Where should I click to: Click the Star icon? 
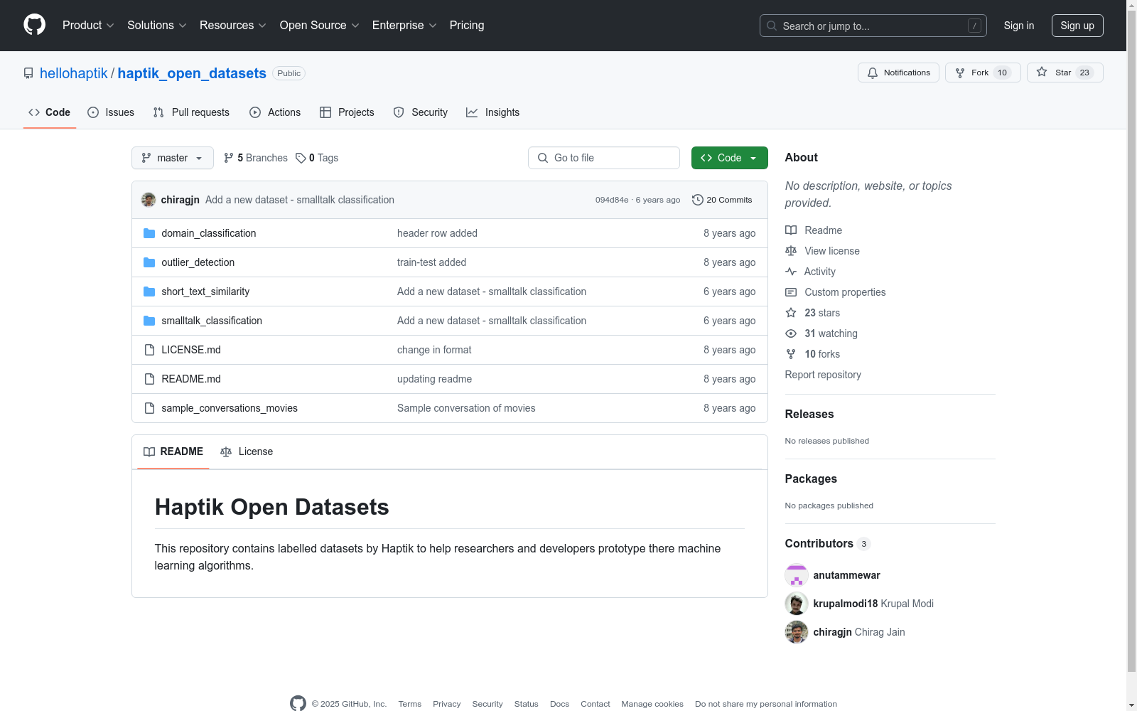[x=1042, y=72]
